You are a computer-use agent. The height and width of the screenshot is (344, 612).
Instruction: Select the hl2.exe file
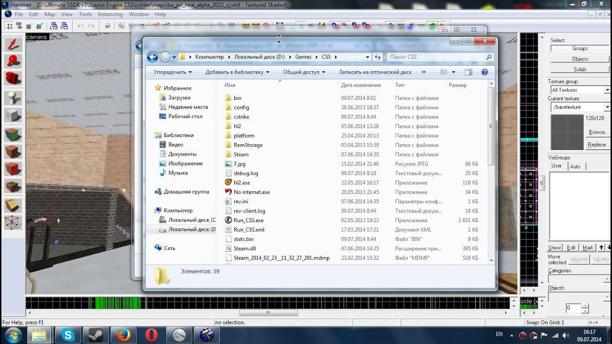[x=242, y=183]
